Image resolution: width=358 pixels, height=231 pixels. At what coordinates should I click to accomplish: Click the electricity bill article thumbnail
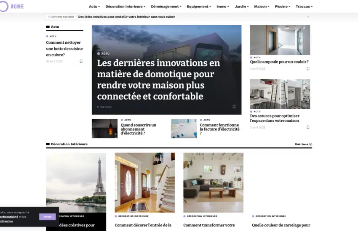tap(184, 129)
